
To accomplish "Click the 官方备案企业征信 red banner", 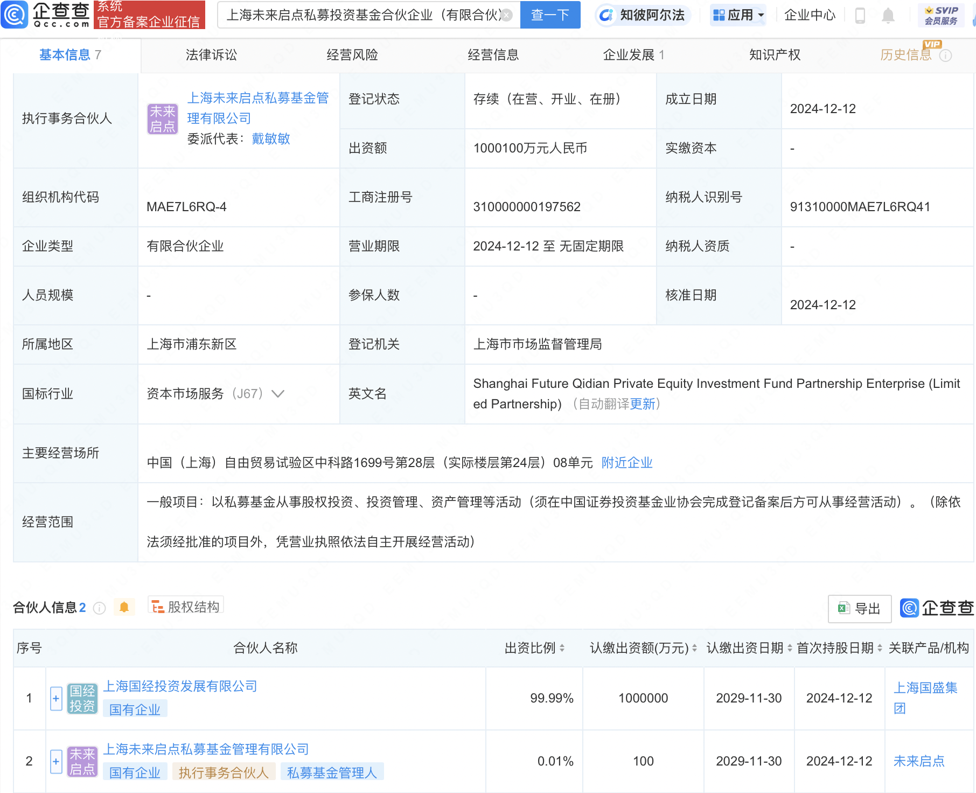I will (x=149, y=15).
